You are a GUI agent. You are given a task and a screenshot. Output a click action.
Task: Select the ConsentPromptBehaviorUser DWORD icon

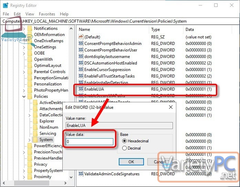(81, 50)
